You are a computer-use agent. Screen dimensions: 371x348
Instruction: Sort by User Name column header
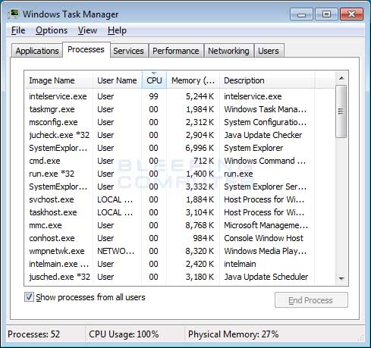point(118,80)
